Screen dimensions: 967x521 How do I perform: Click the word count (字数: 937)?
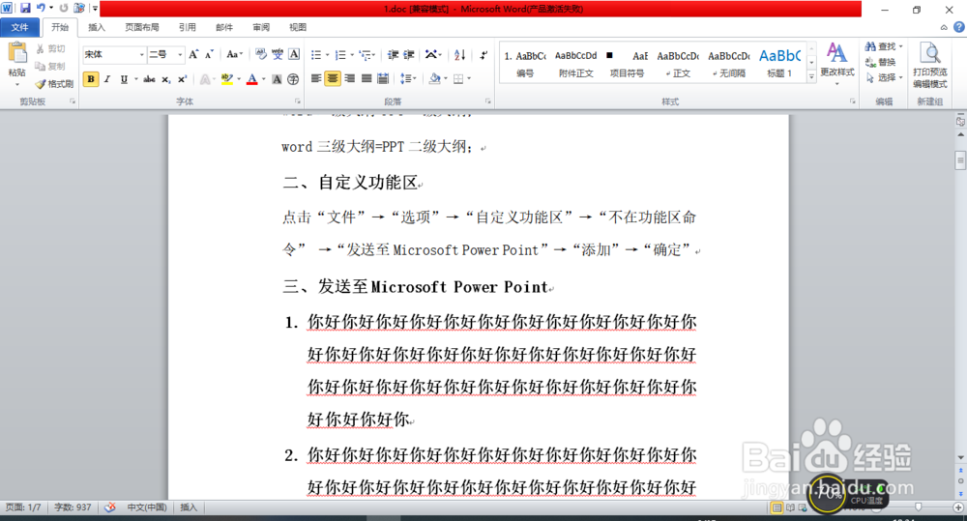73,507
